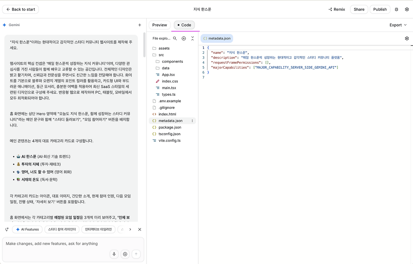Open the Export dropdown
Viewport: 413px width, 264px height.
coord(398,25)
